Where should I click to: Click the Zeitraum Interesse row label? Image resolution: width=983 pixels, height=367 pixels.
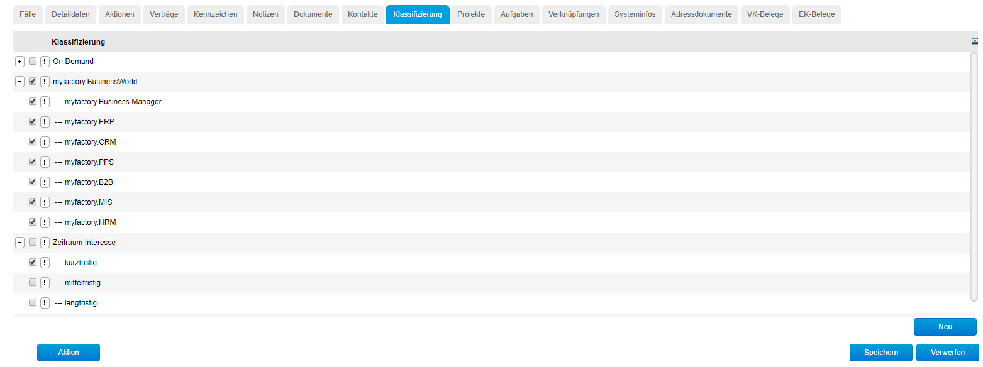(x=84, y=243)
